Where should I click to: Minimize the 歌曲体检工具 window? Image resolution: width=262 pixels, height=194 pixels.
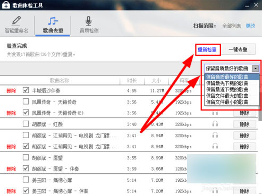click(x=247, y=6)
